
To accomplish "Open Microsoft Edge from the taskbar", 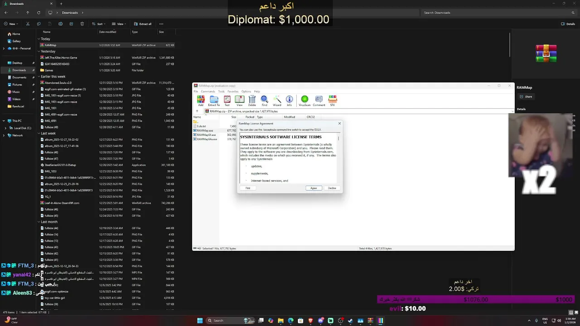I will pos(290,321).
